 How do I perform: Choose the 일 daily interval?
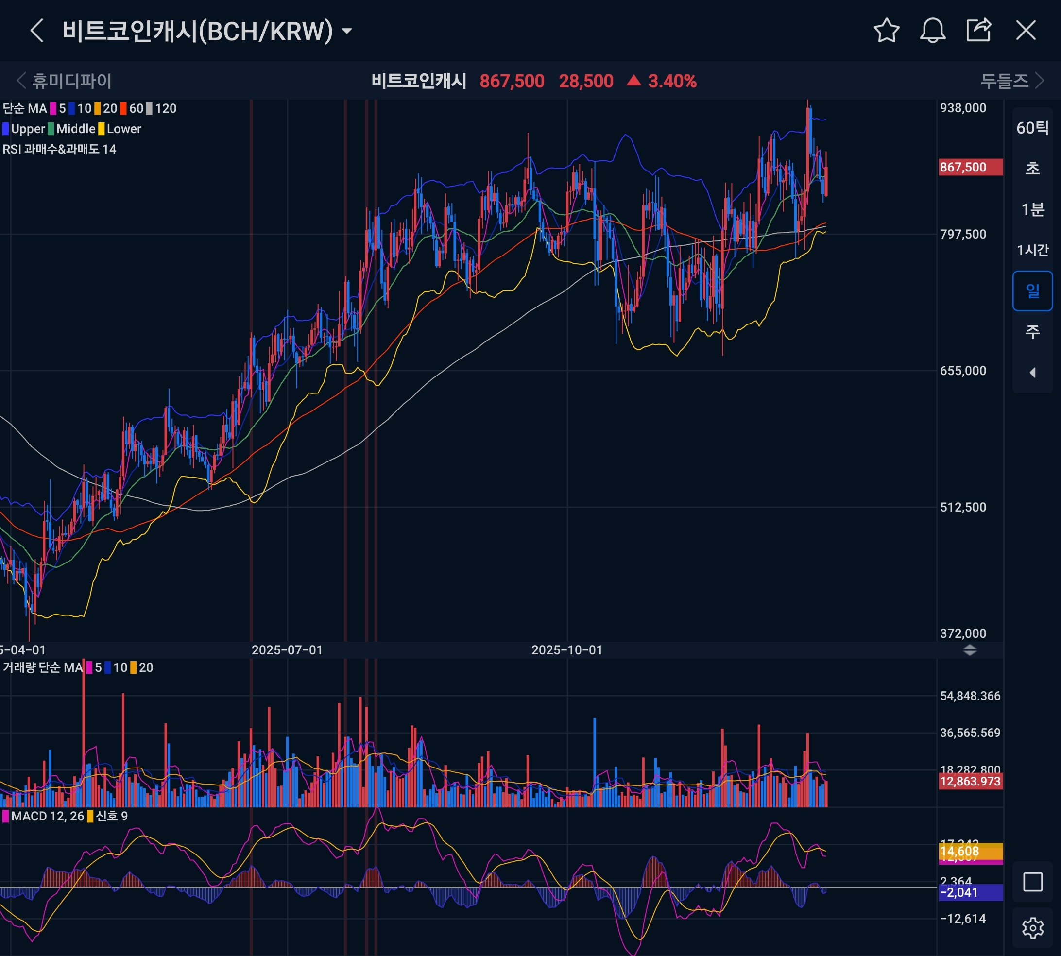click(1032, 291)
